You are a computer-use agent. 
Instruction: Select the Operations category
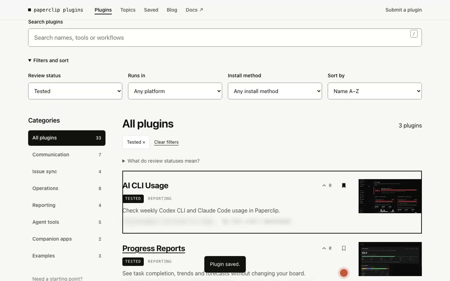click(67, 188)
